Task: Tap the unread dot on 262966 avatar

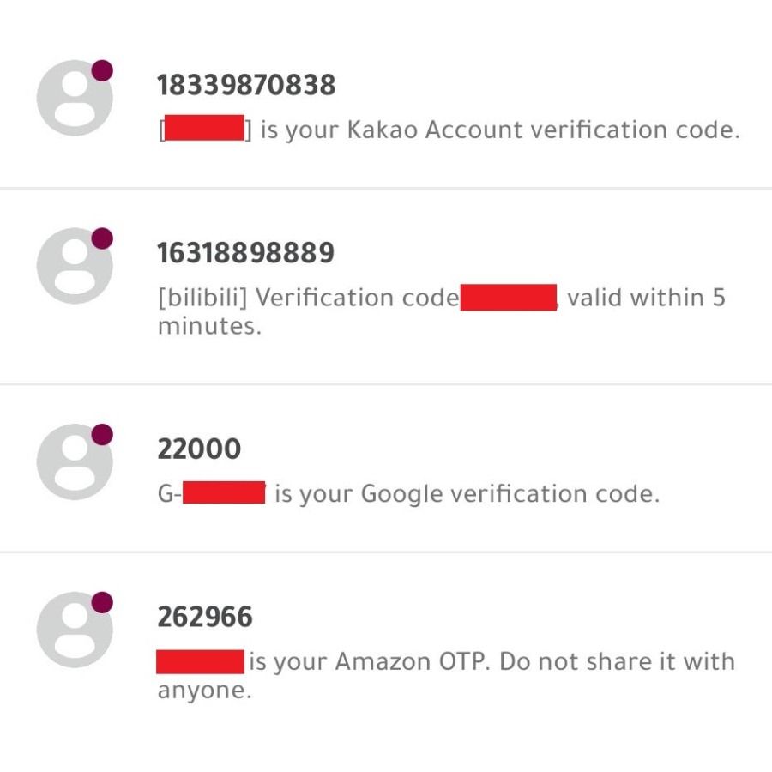Action: [x=102, y=602]
